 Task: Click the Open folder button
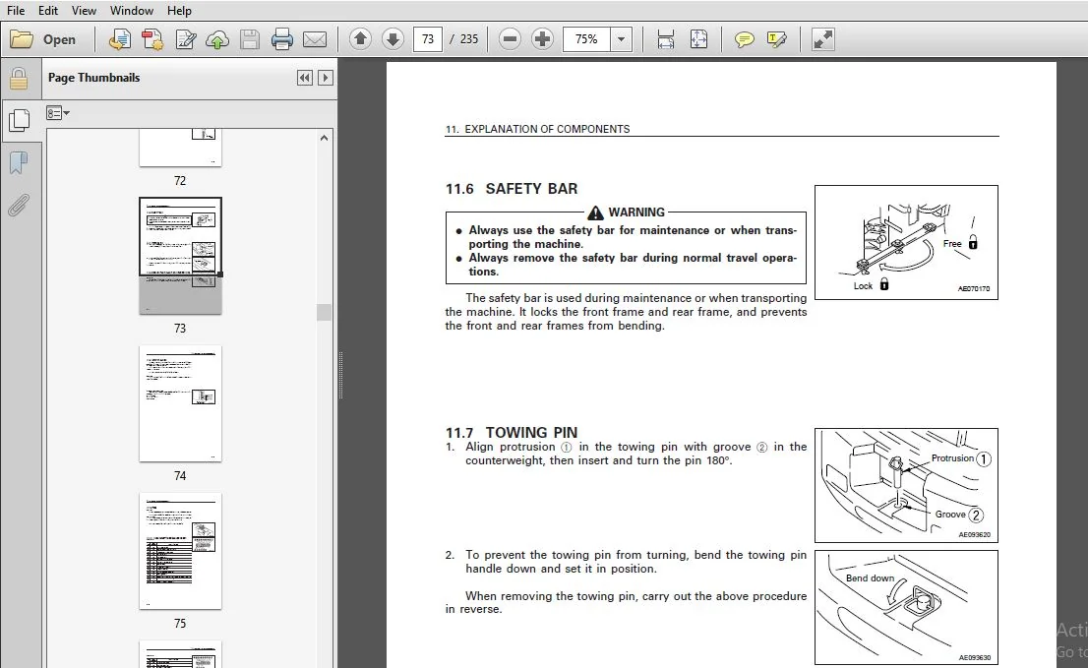[43, 39]
